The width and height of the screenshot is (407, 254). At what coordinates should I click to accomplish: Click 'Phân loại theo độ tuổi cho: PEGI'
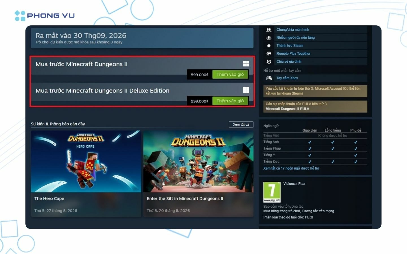click(x=288, y=217)
